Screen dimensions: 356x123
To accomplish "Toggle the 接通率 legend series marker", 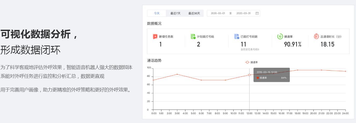I will pyautogui.click(x=247, y=62).
